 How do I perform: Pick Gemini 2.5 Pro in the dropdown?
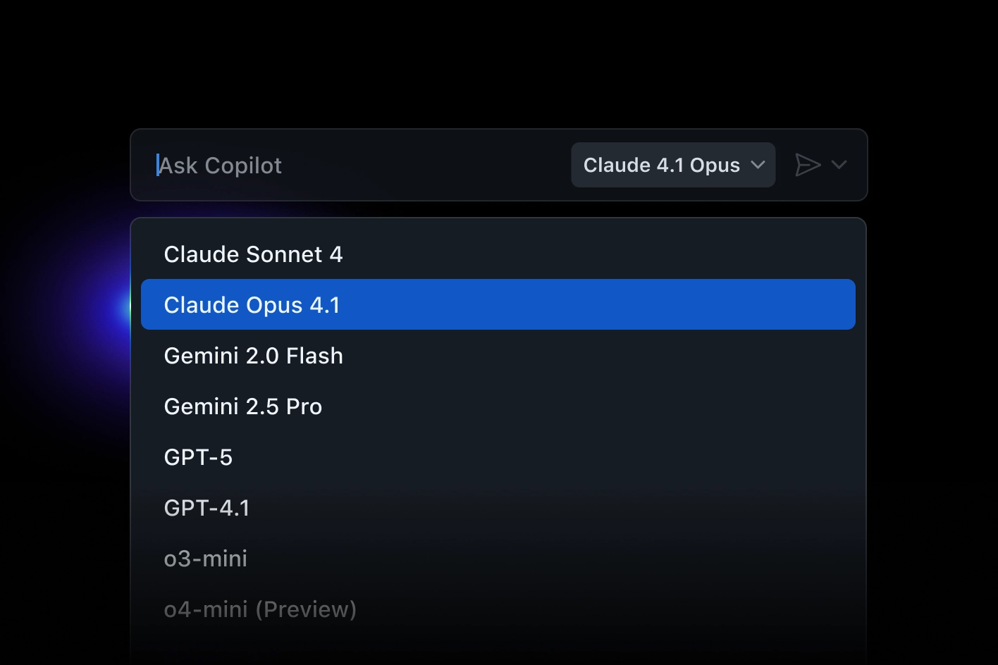498,406
